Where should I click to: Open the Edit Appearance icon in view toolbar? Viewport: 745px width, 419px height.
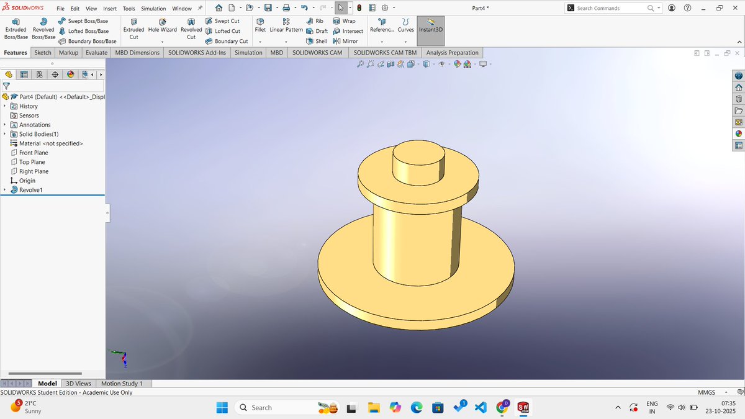point(458,64)
